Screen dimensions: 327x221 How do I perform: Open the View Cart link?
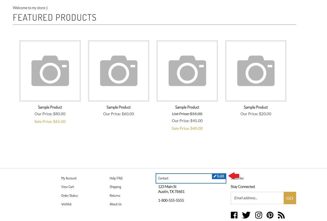point(67,187)
